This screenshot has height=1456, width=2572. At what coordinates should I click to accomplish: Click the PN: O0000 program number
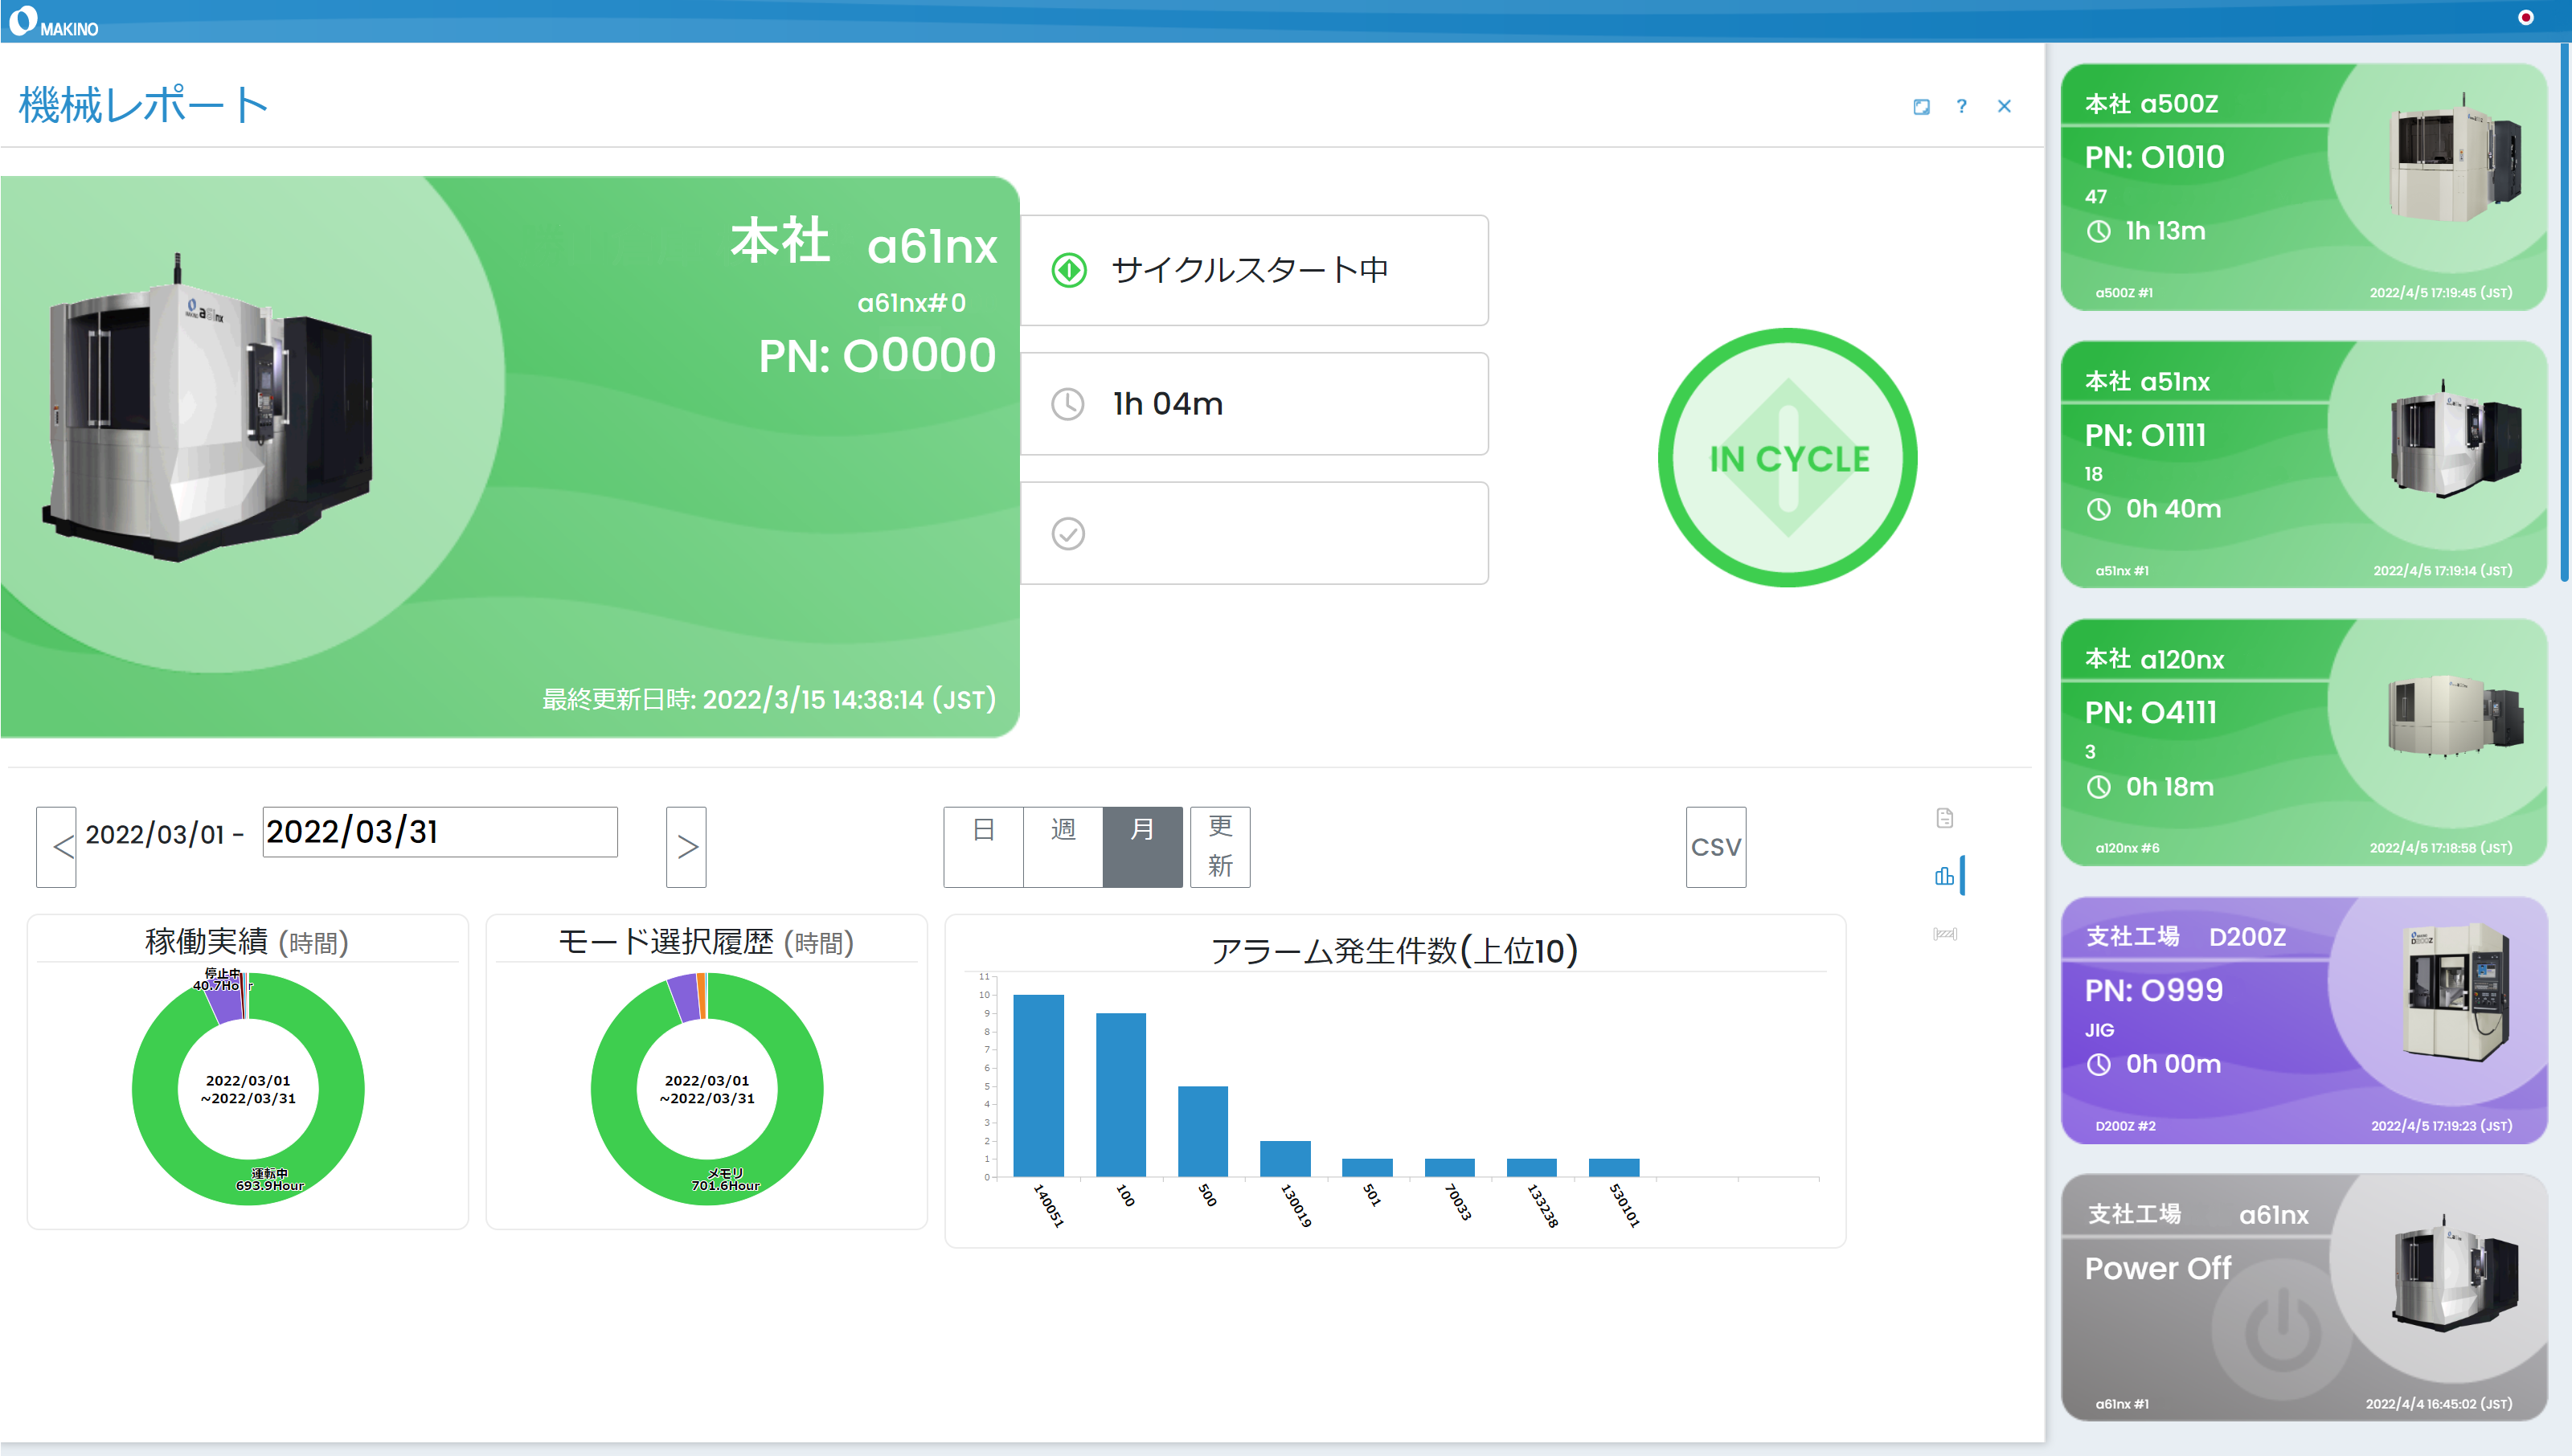click(x=877, y=356)
